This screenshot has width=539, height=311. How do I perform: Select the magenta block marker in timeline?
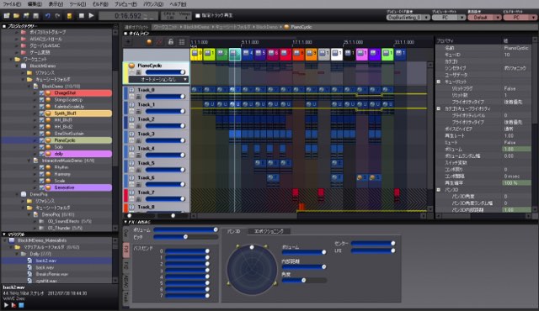click(x=361, y=54)
